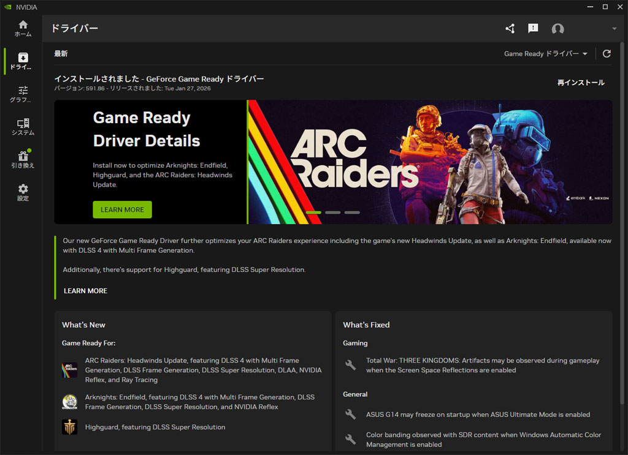Switch to the second banner slide indicator
The width and height of the screenshot is (628, 455).
pos(333,212)
